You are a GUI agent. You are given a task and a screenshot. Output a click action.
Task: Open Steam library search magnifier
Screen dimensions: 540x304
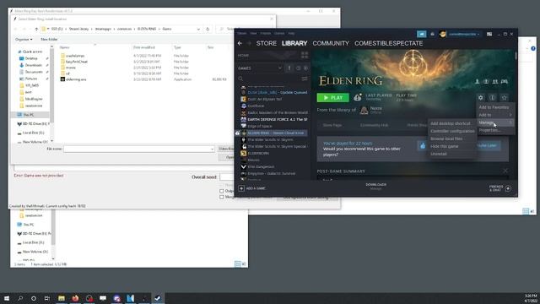coord(240,79)
